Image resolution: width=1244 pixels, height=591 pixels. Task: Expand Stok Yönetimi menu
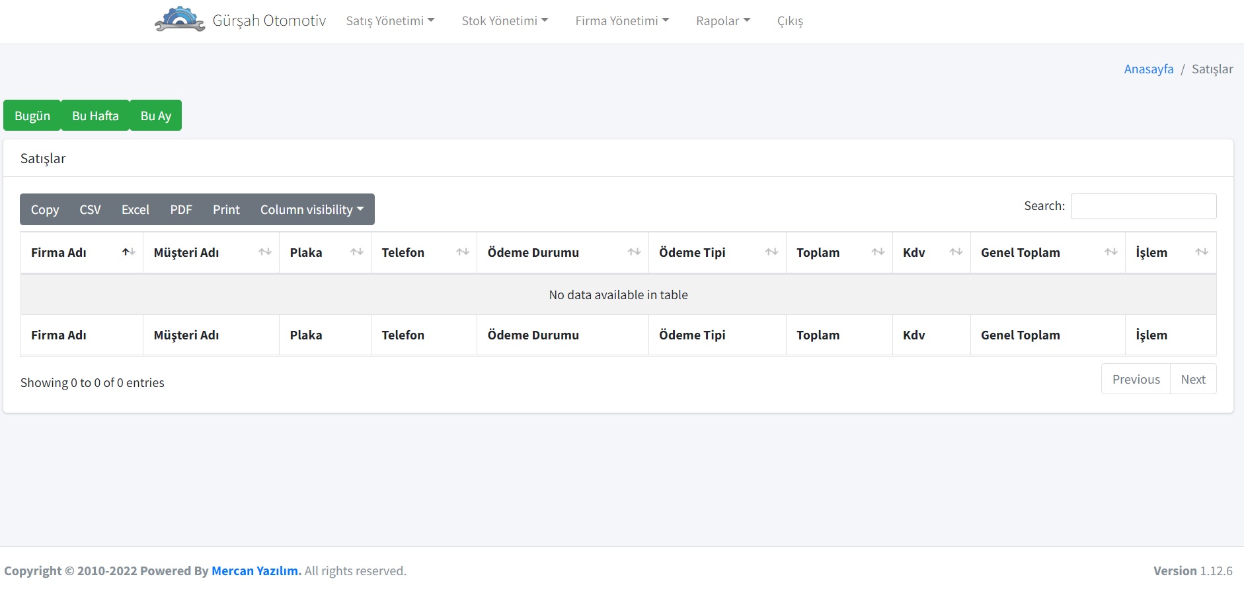(505, 21)
